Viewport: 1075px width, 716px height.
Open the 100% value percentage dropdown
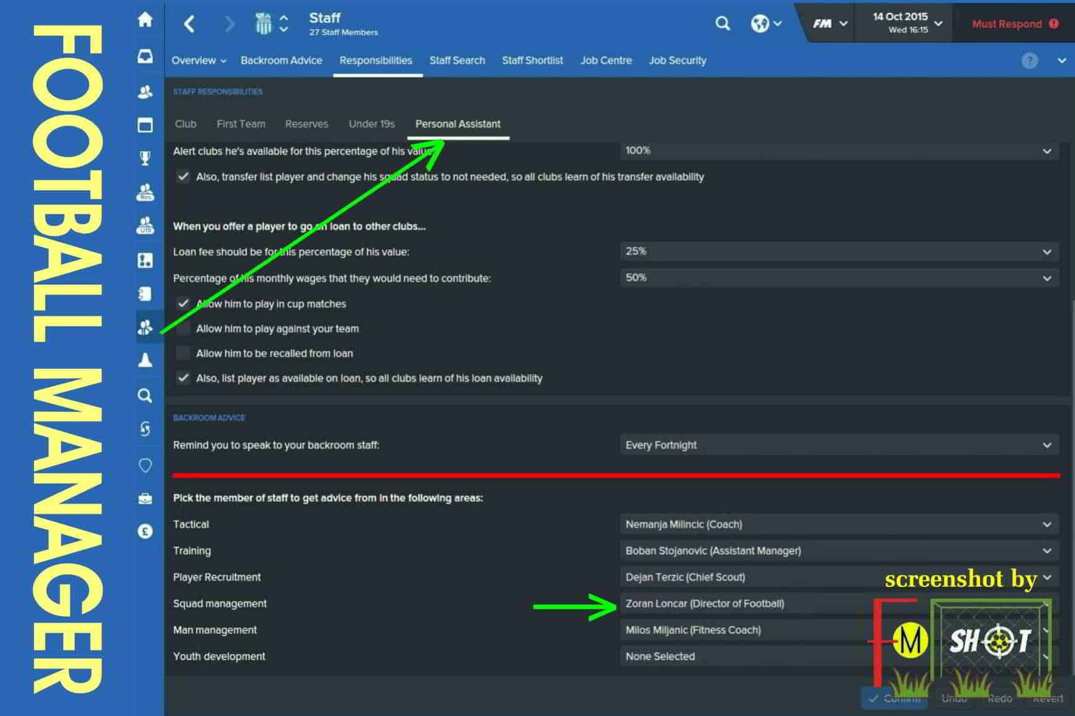pyautogui.click(x=839, y=151)
